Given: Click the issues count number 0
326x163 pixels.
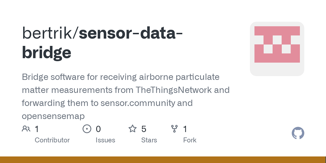Looking at the screenshot, I should [98, 129].
